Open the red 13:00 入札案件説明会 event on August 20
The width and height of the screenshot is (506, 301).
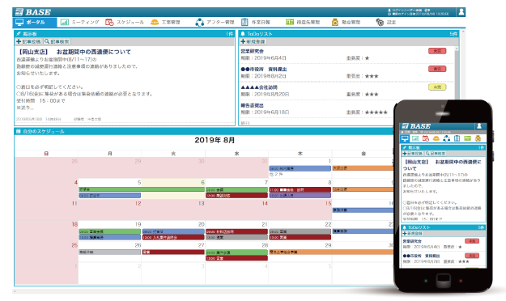[x=173, y=237]
